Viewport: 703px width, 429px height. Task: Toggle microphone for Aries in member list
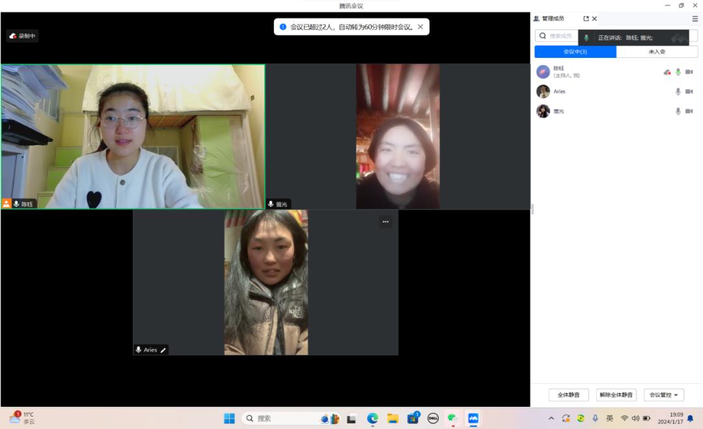(x=678, y=92)
